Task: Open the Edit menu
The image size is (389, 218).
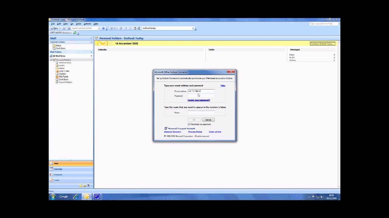Action: 59,24
